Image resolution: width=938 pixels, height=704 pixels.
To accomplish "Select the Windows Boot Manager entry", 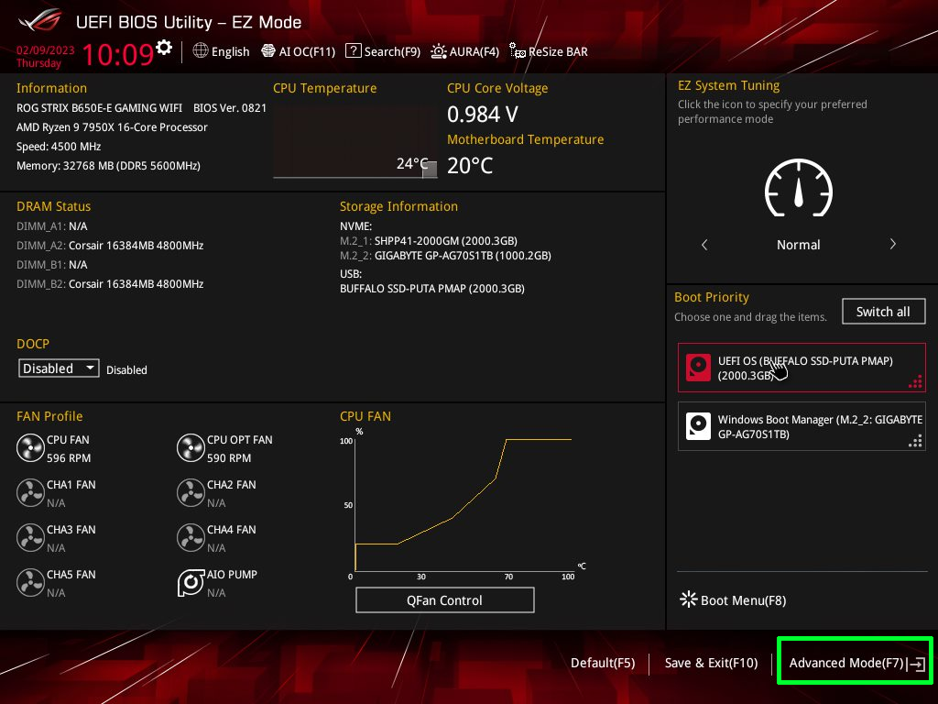I will tap(802, 426).
